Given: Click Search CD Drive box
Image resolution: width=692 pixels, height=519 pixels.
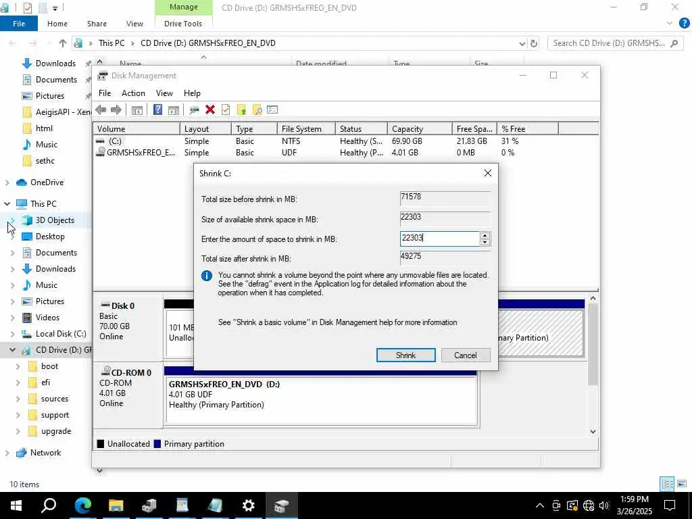Looking at the screenshot, I should 614,43.
